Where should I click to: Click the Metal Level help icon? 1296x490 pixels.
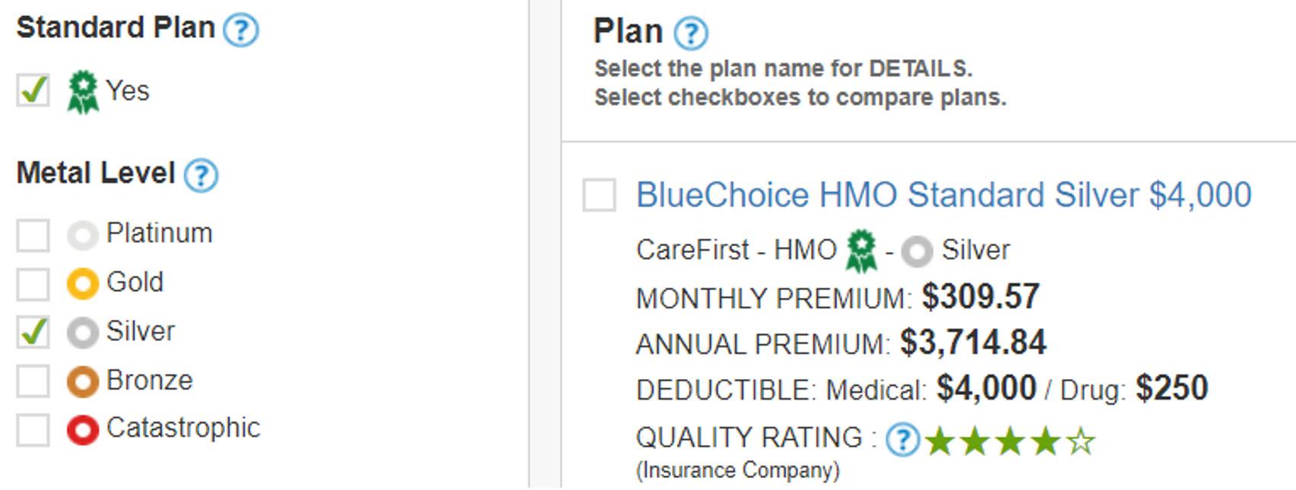tap(201, 175)
